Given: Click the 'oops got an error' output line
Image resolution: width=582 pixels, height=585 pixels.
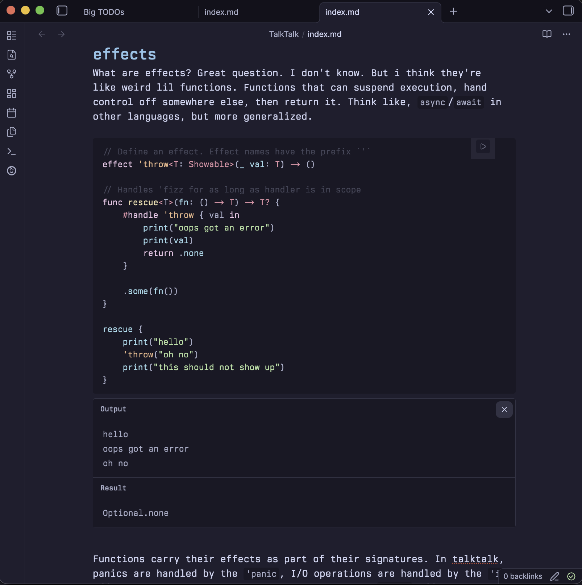Looking at the screenshot, I should [146, 449].
